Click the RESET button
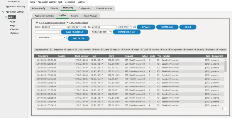 coord(188,27)
